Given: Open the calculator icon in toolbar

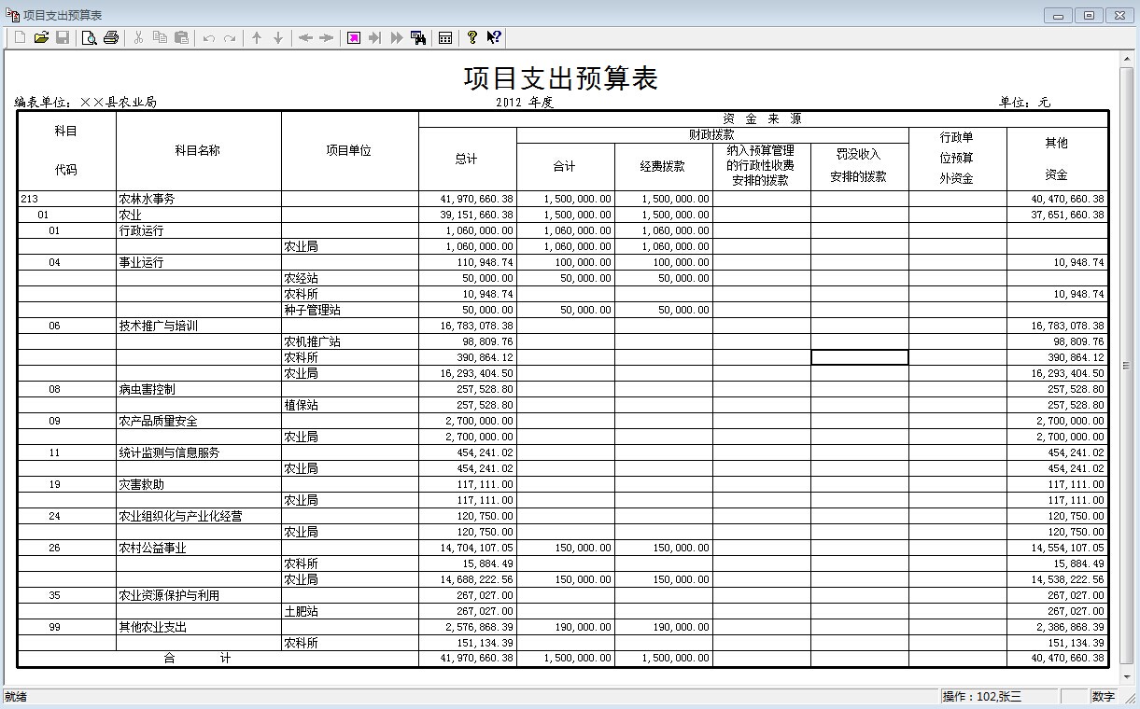Looking at the screenshot, I should (x=445, y=37).
